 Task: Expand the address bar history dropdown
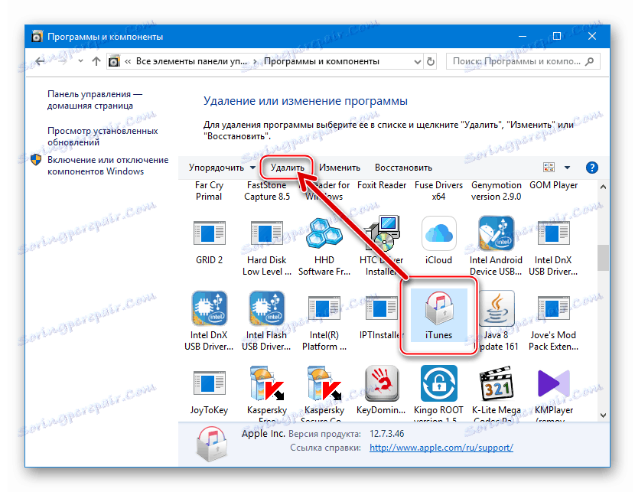pos(418,62)
